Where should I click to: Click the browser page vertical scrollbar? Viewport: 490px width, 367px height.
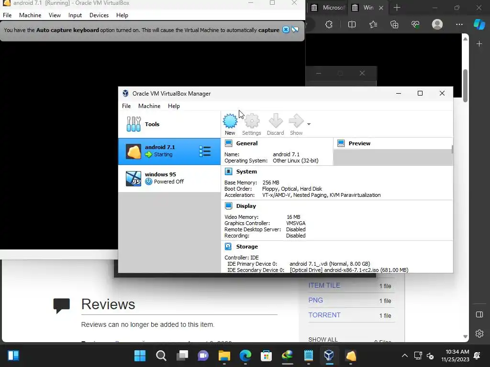click(x=465, y=85)
